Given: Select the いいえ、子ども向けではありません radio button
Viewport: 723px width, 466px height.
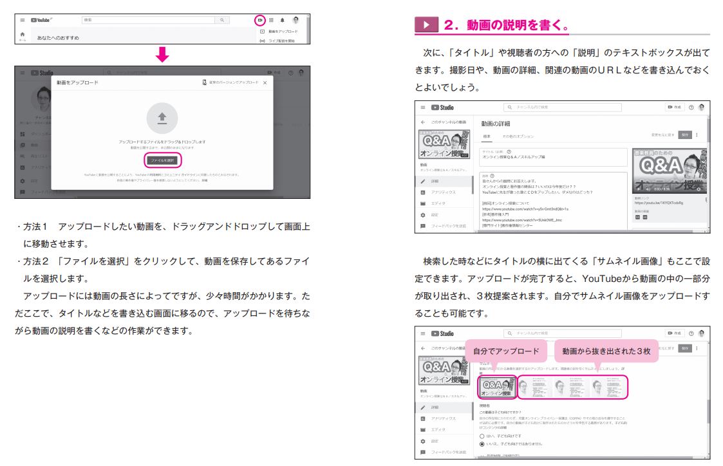Looking at the screenshot, I should 482,444.
